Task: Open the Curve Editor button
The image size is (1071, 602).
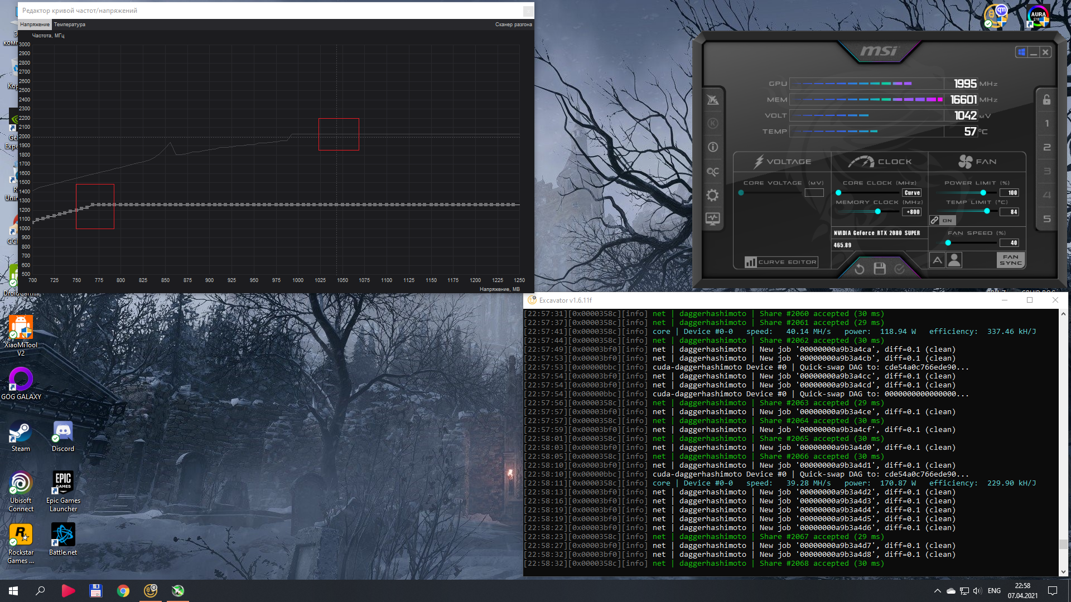Action: pyautogui.click(x=781, y=262)
